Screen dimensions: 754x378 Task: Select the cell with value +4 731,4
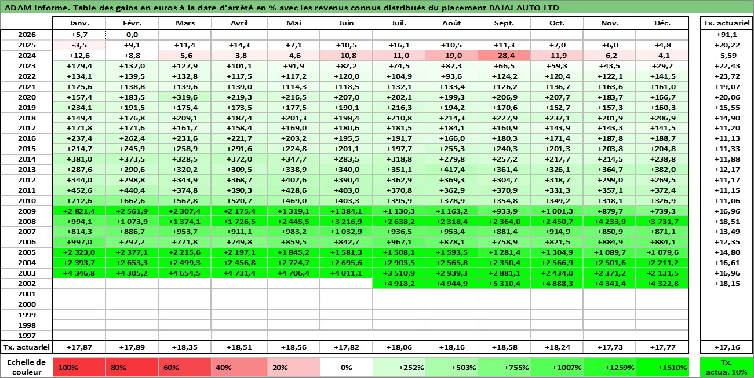239,273
